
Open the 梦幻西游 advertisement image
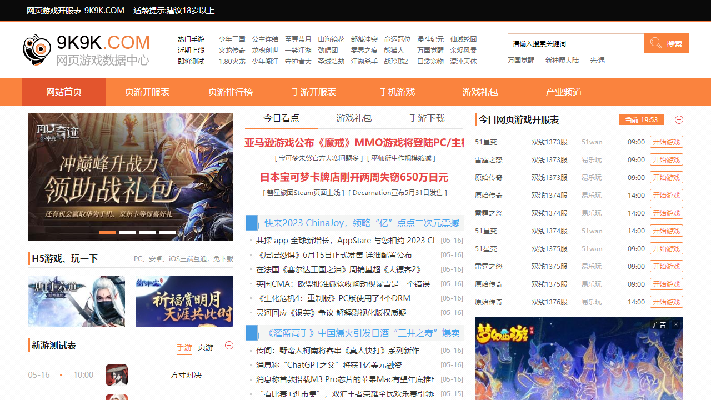tap(579, 359)
